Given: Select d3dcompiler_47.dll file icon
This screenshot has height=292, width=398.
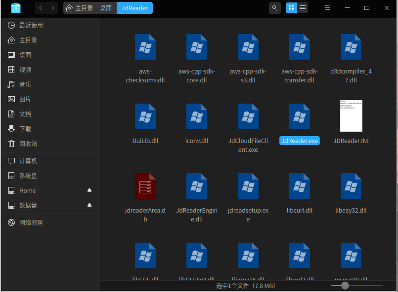Looking at the screenshot, I should tap(351, 47).
